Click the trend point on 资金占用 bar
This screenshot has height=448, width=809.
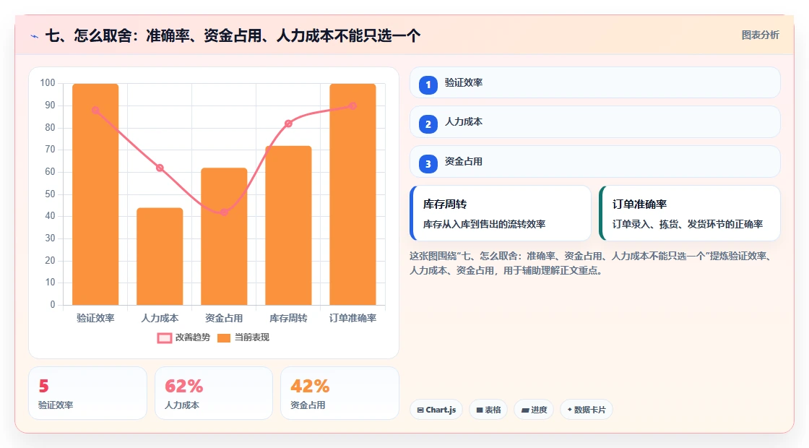(224, 212)
